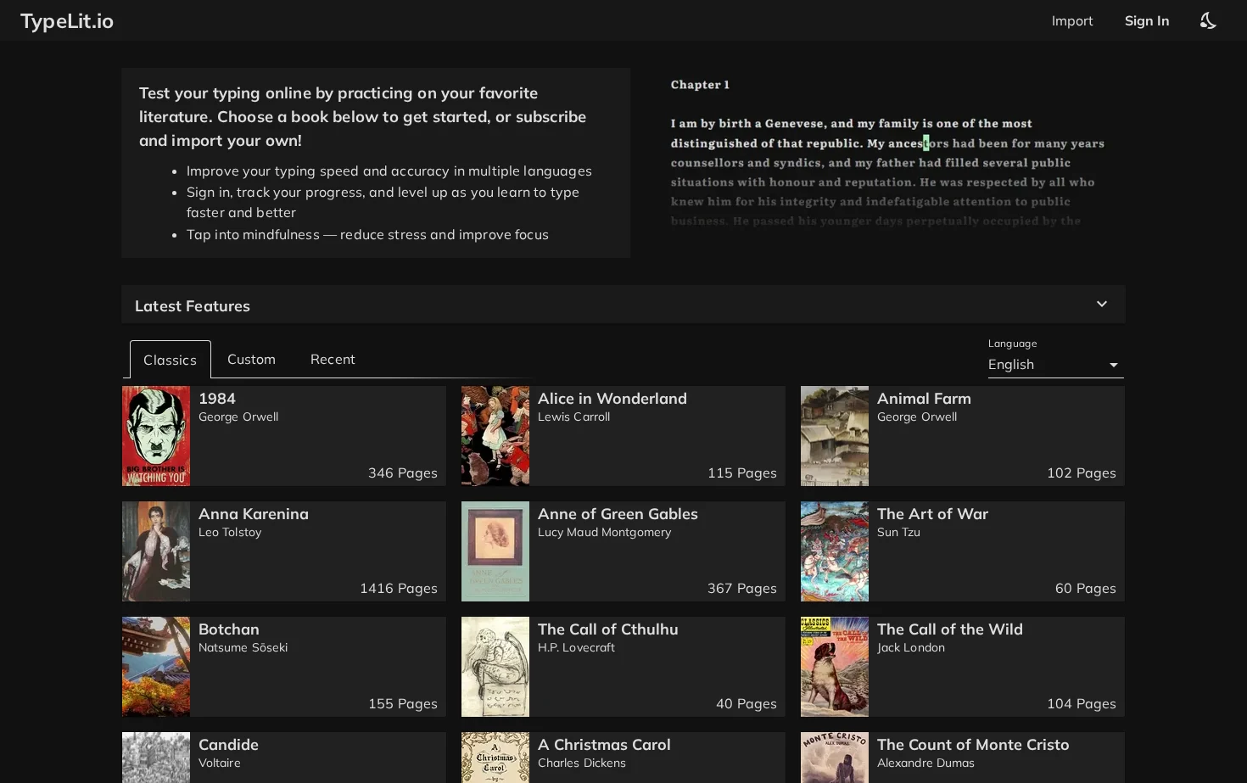The image size is (1247, 783).
Task: Click The Call of the Wild title
Action: click(950, 629)
